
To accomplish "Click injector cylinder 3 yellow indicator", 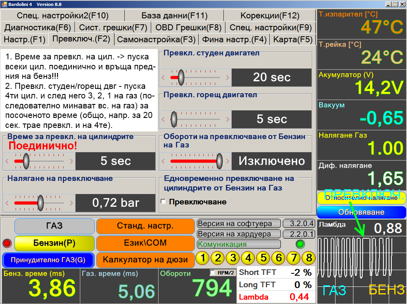I will pyautogui.click(x=233, y=258).
